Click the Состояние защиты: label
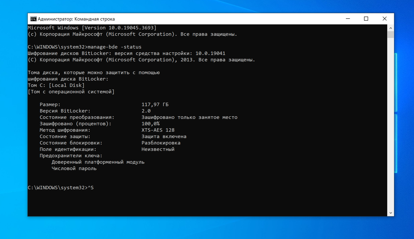Viewport: 414px width, 239px height. point(65,136)
